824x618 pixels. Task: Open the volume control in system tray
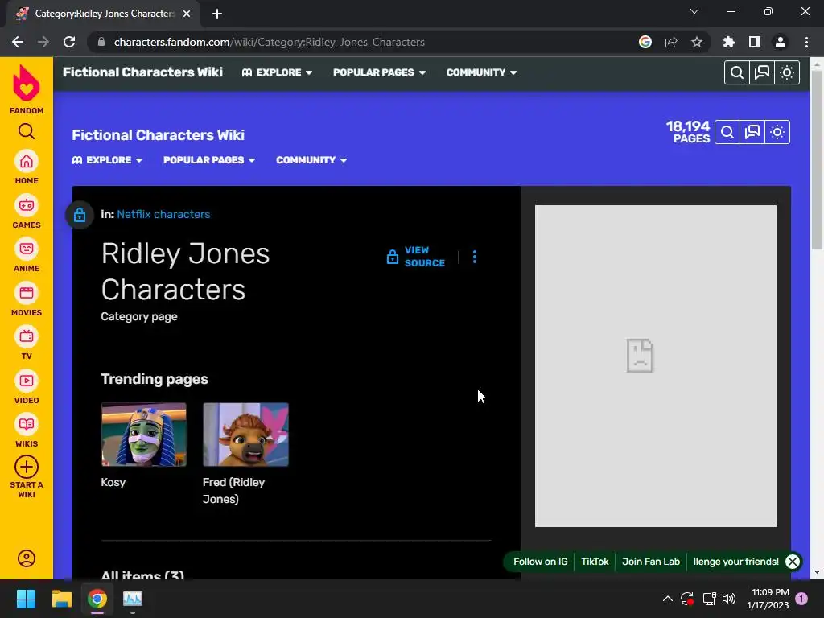click(729, 599)
